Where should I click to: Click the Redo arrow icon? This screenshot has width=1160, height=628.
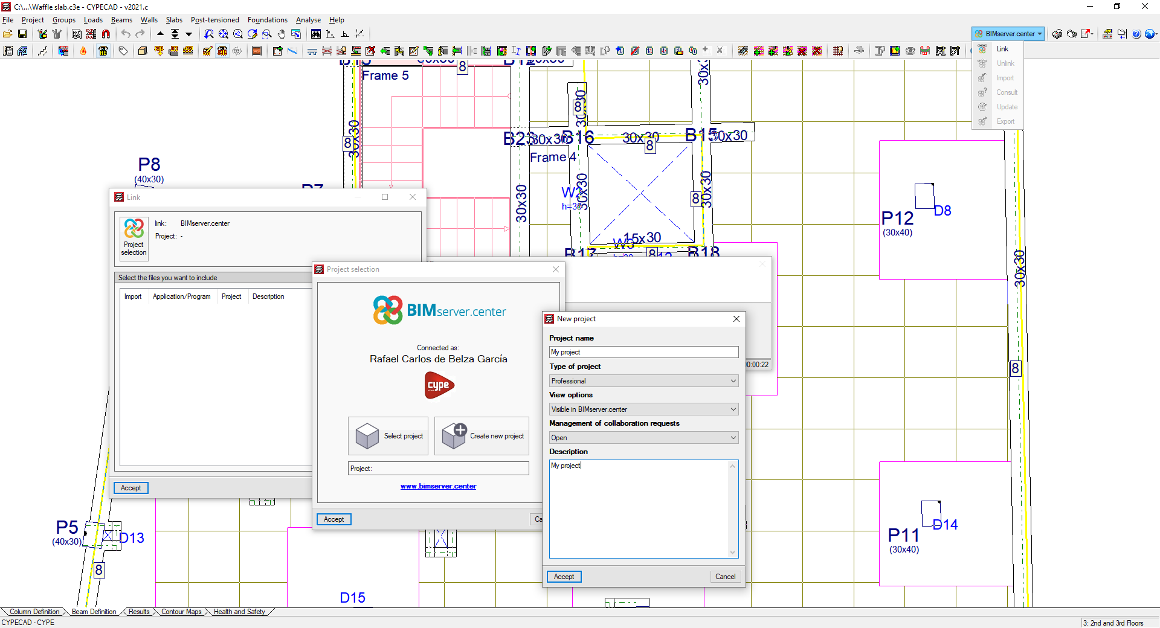[x=140, y=34]
